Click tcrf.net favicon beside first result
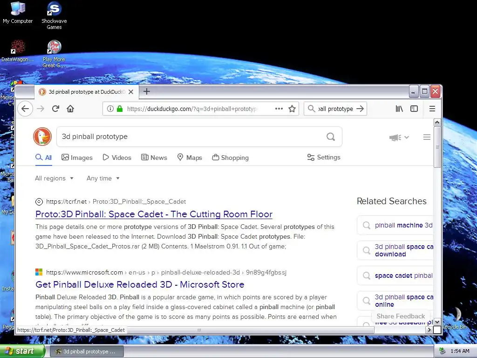 (39, 201)
